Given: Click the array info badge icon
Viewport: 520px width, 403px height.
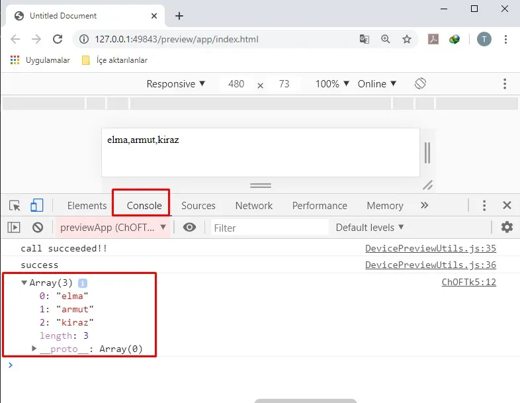Looking at the screenshot, I should [x=83, y=283].
